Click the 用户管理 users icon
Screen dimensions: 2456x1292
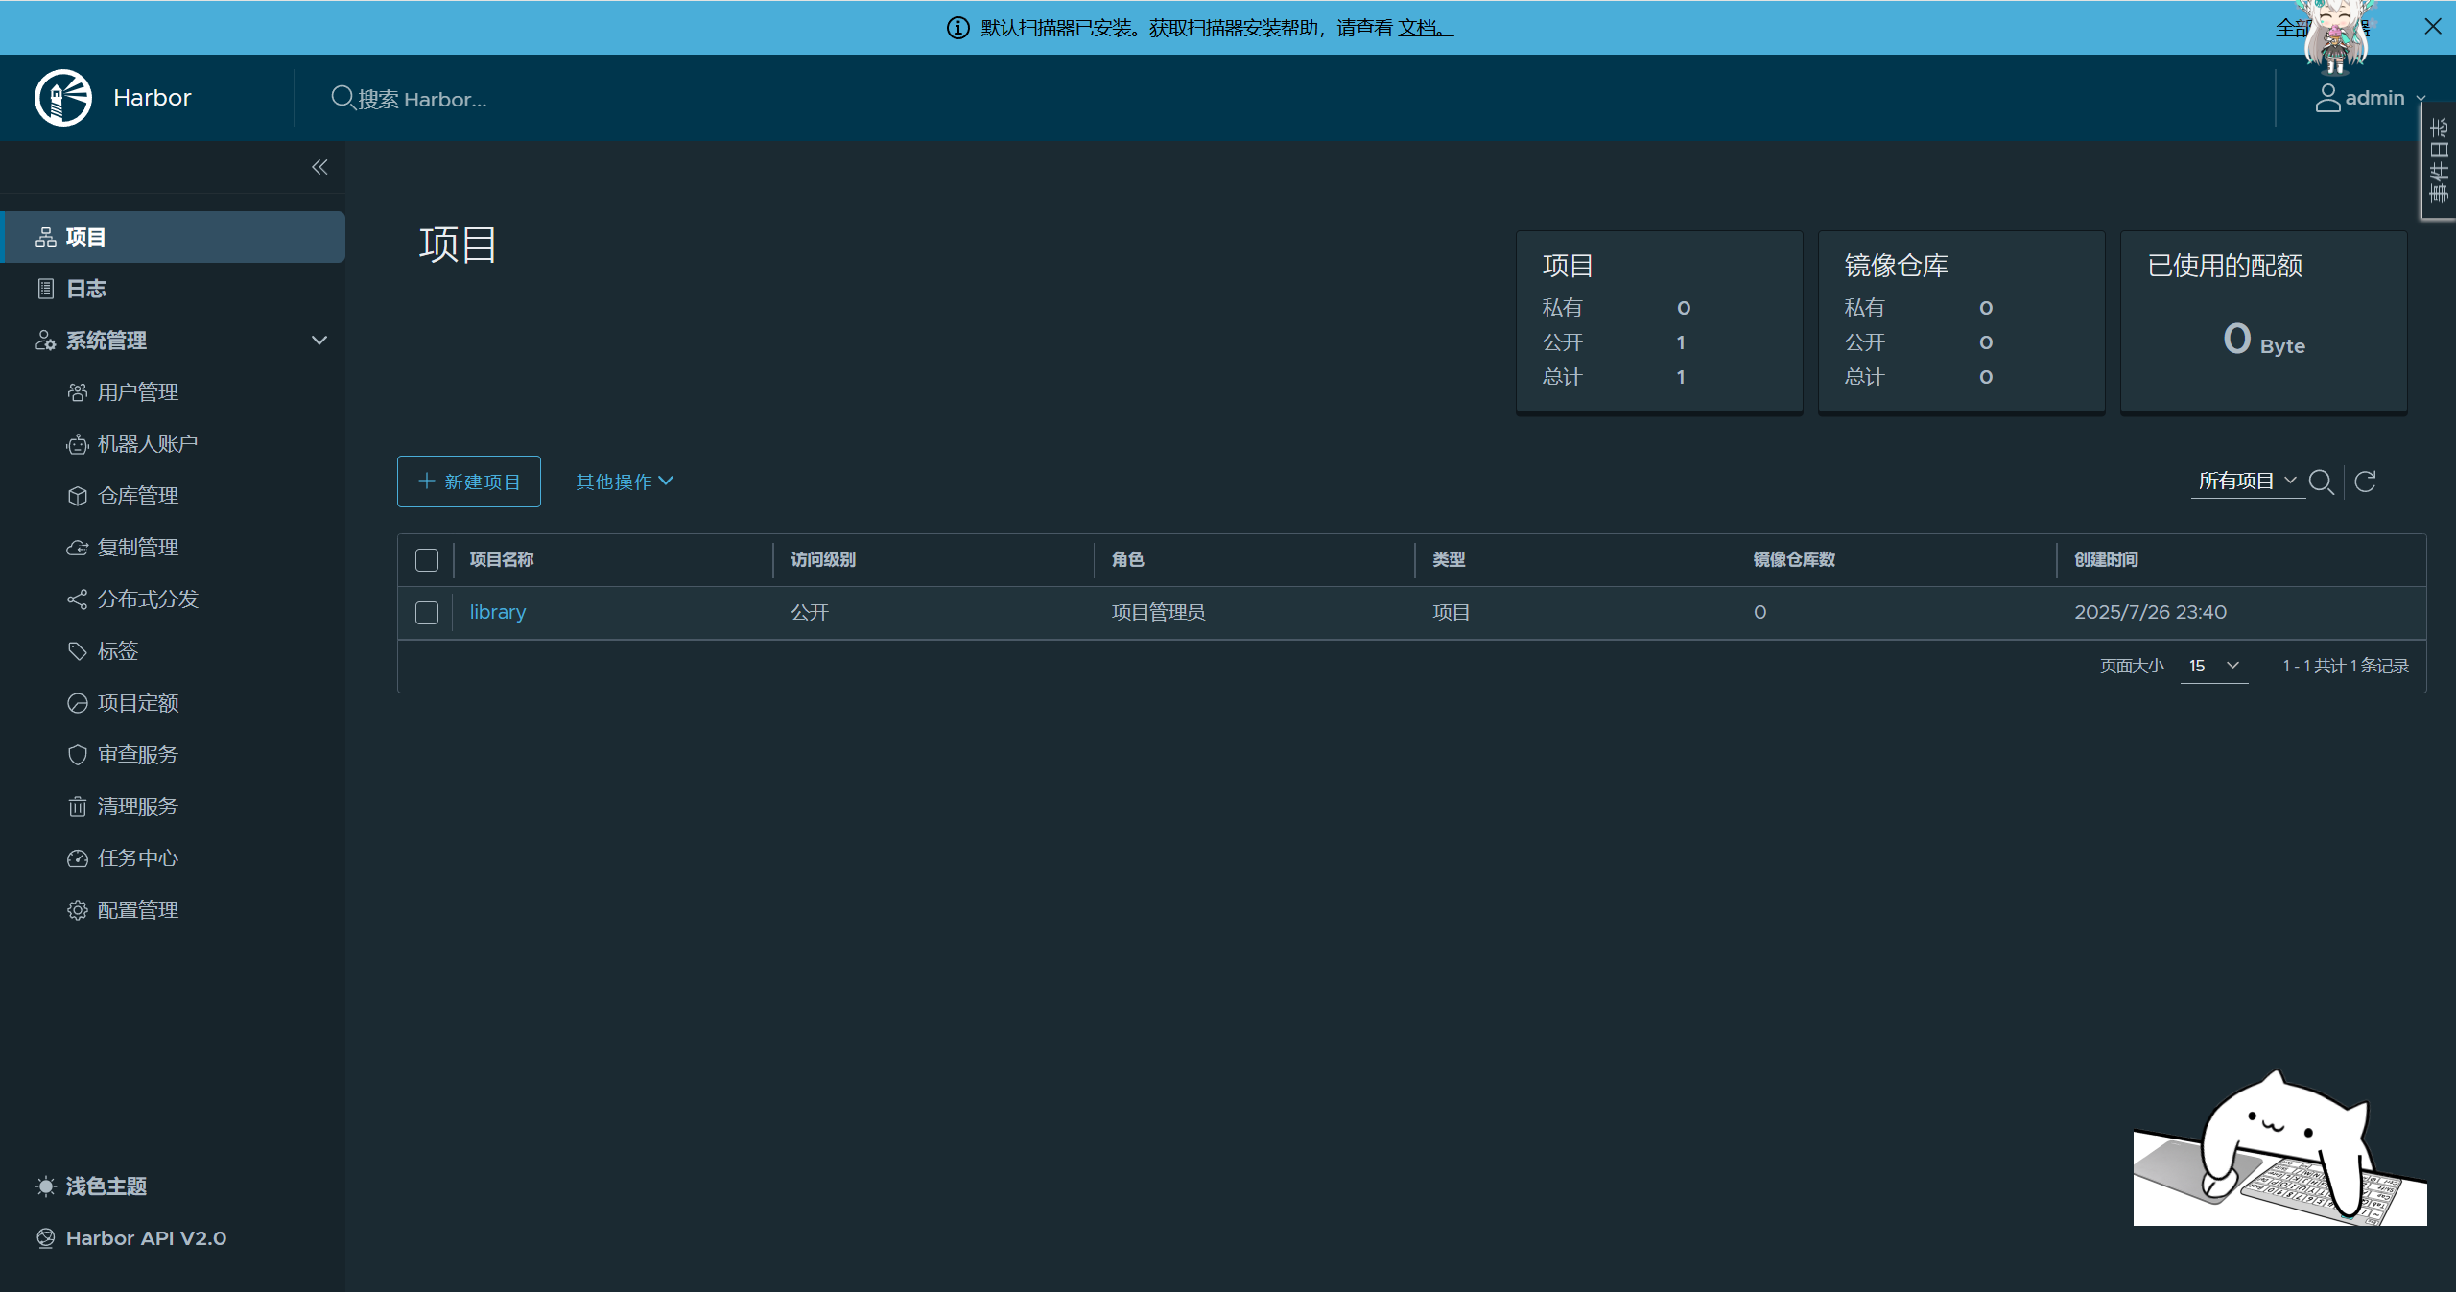(78, 392)
